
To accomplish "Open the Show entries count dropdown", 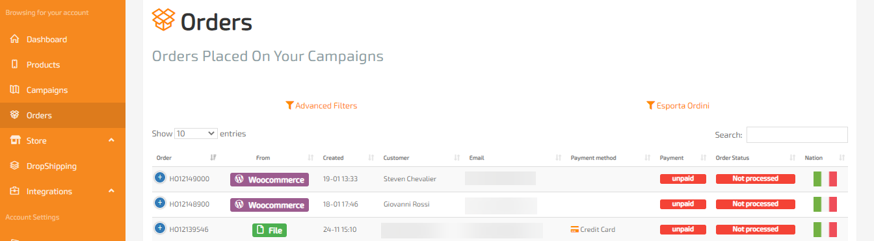I will point(196,133).
